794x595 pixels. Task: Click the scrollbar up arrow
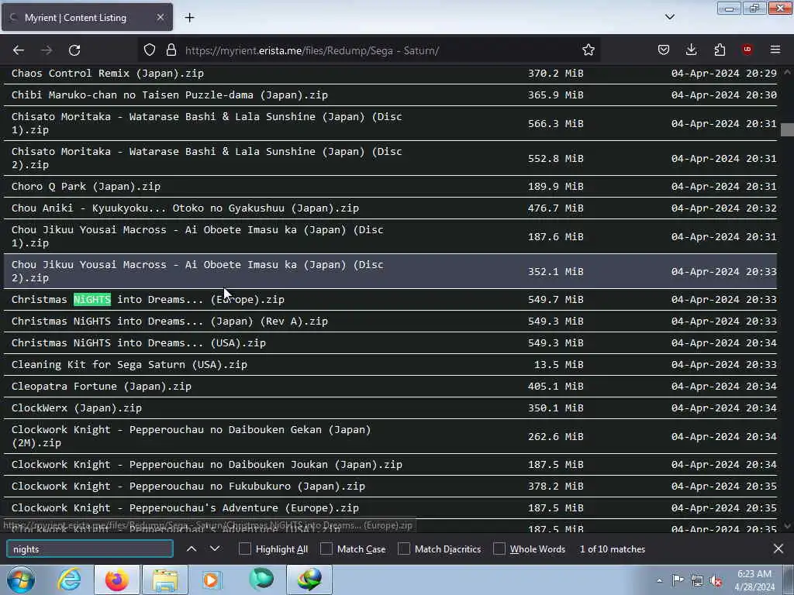coord(787,73)
